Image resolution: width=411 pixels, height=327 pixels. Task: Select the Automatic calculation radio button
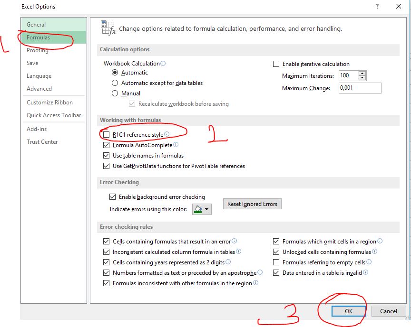115,73
